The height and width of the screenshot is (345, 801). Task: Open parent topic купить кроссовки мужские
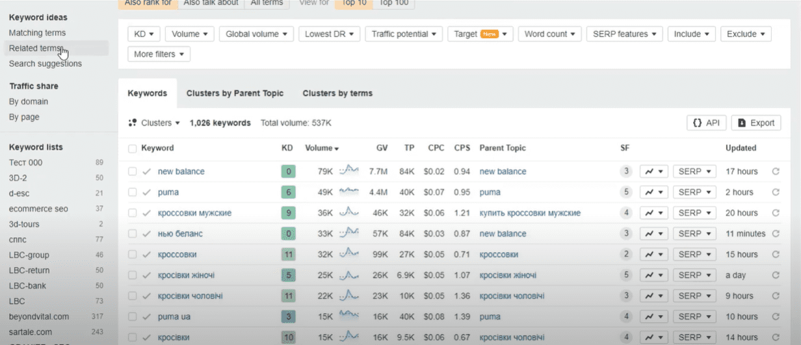[x=530, y=213]
